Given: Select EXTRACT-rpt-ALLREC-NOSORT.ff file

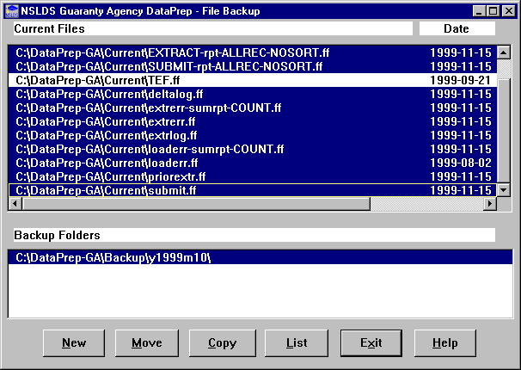Looking at the screenshot, I should pyautogui.click(x=172, y=52).
